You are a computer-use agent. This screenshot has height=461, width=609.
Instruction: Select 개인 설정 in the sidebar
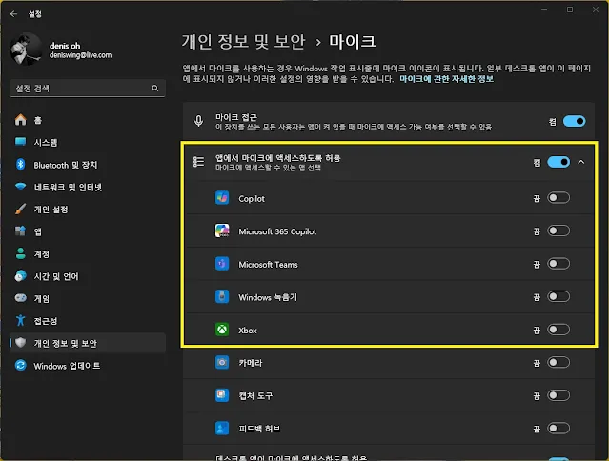click(x=88, y=210)
